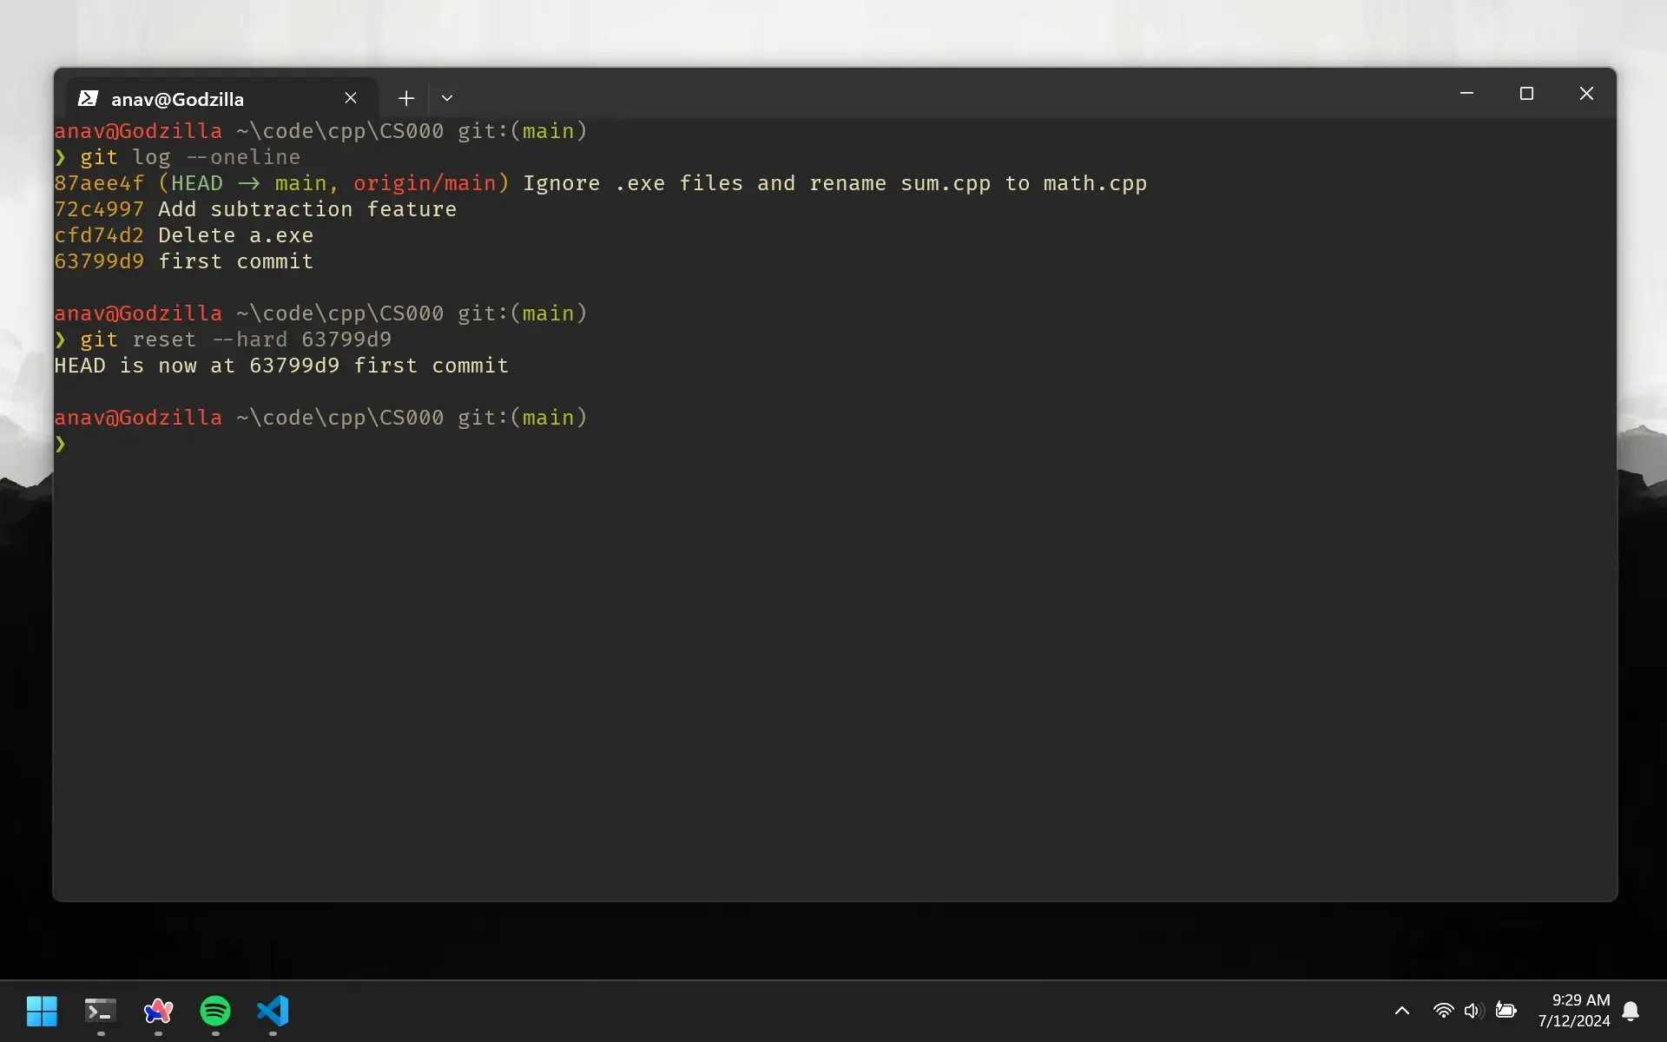Open the Windows Start menu
This screenshot has height=1042, width=1667.
[42, 1011]
